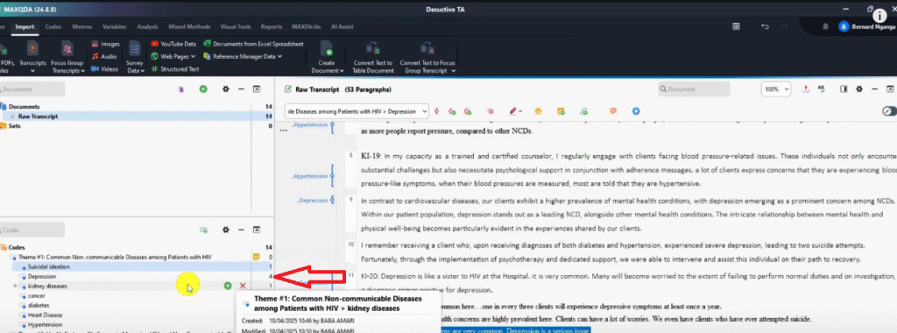Image resolution: width=897 pixels, height=333 pixels.
Task: Toggle document sidebar view icon
Action: pyautogui.click(x=844, y=89)
